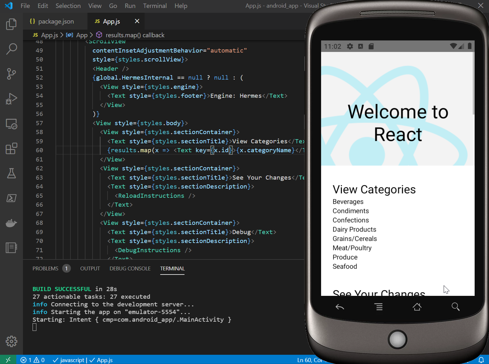Switch to the package.json tab
The height and width of the screenshot is (364, 489).
coord(55,21)
